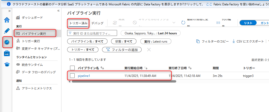The height and width of the screenshot is (112, 269).
Task: Open the pipeline1 run link
Action: pyautogui.click(x=84, y=76)
